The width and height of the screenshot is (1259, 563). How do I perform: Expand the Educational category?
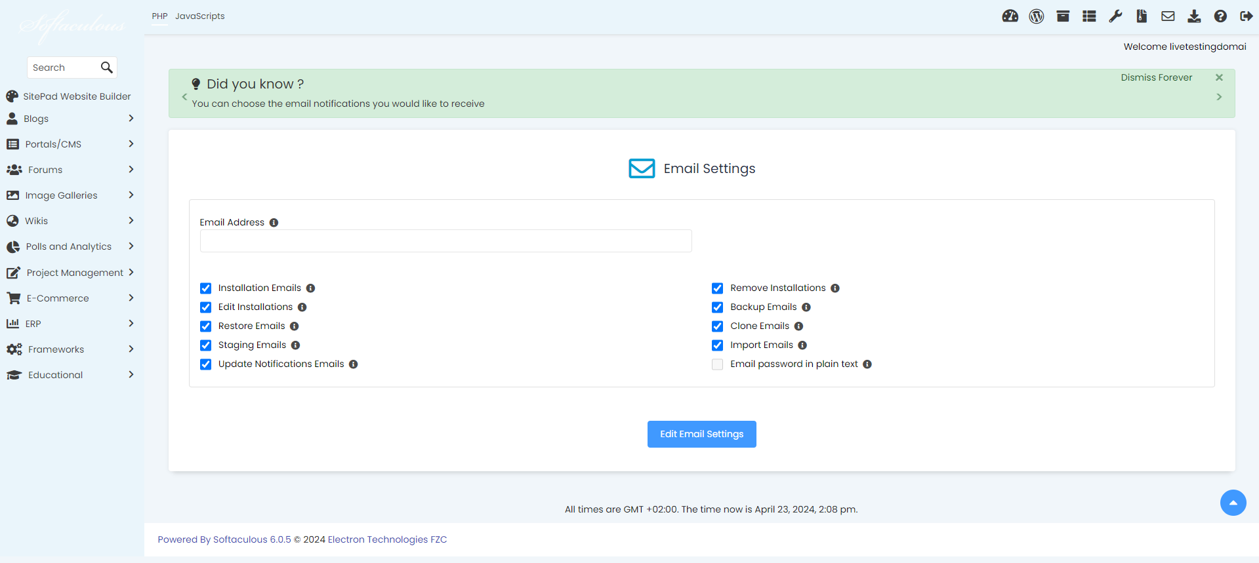(x=70, y=375)
